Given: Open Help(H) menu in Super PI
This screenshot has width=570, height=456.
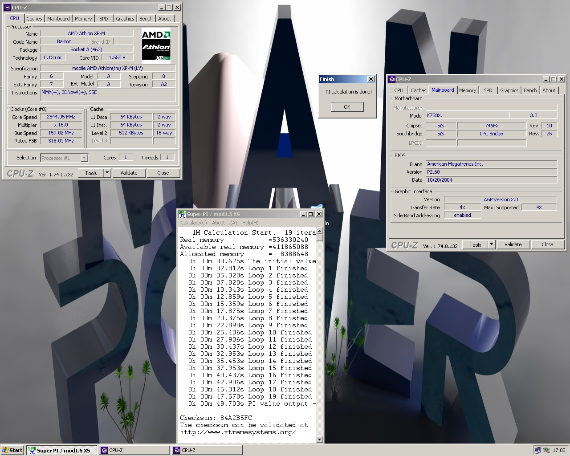Looking at the screenshot, I should click(x=250, y=223).
